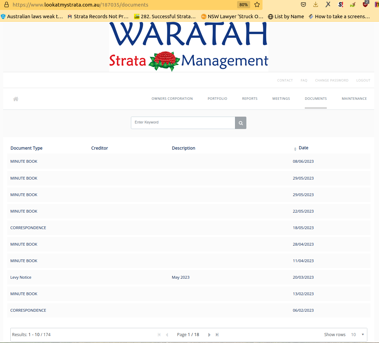Viewport: 379px width, 343px height.
Task: Click the date 20/03/2023
Action: point(303,277)
